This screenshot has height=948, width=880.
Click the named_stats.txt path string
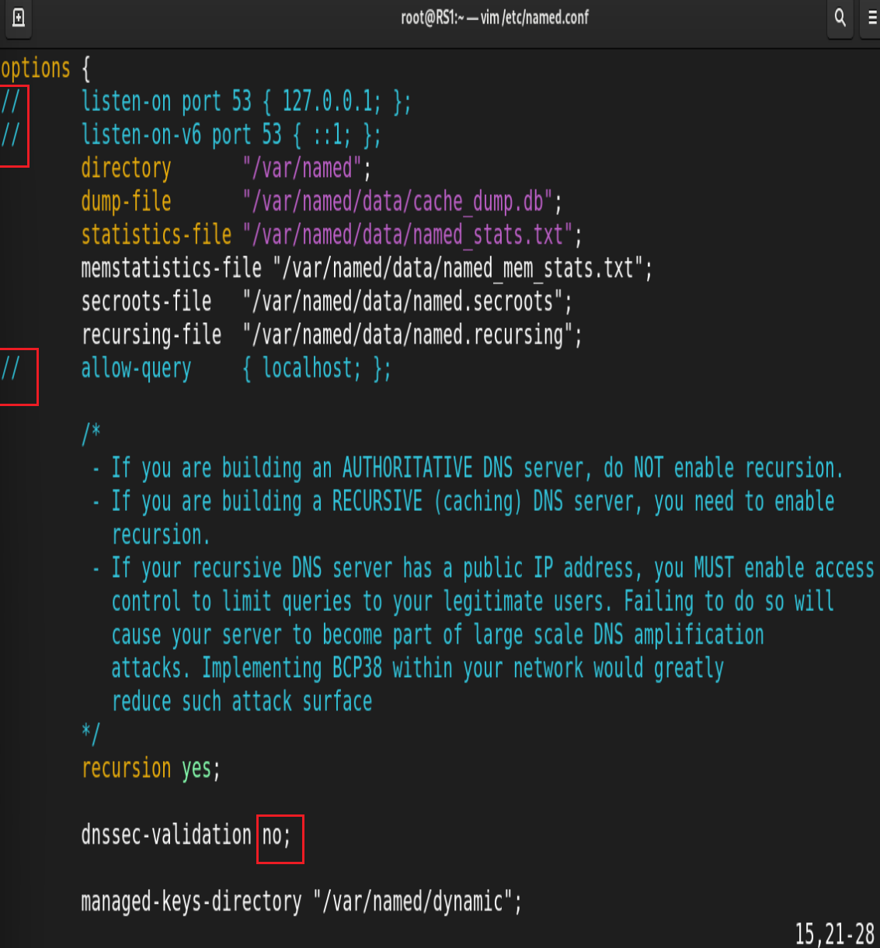tap(408, 235)
